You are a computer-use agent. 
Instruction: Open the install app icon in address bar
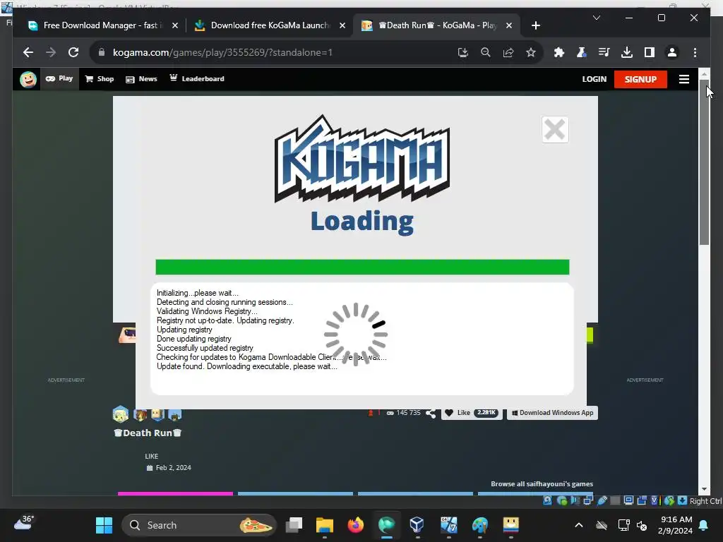click(463, 52)
